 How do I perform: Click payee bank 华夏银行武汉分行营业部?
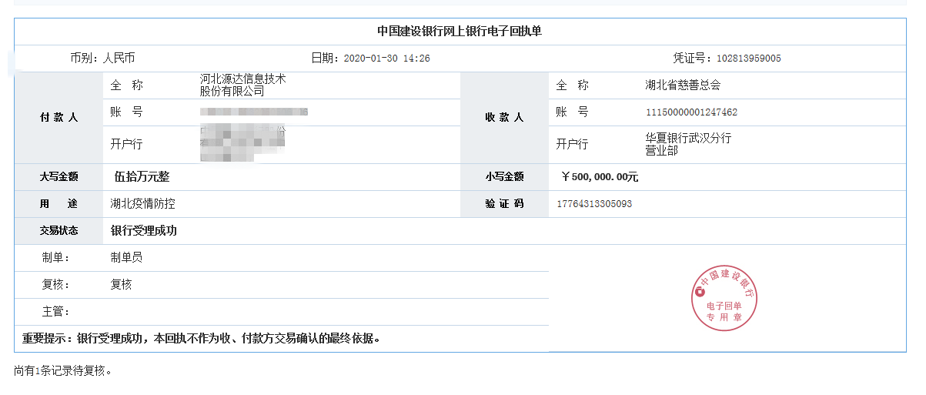pyautogui.click(x=688, y=144)
